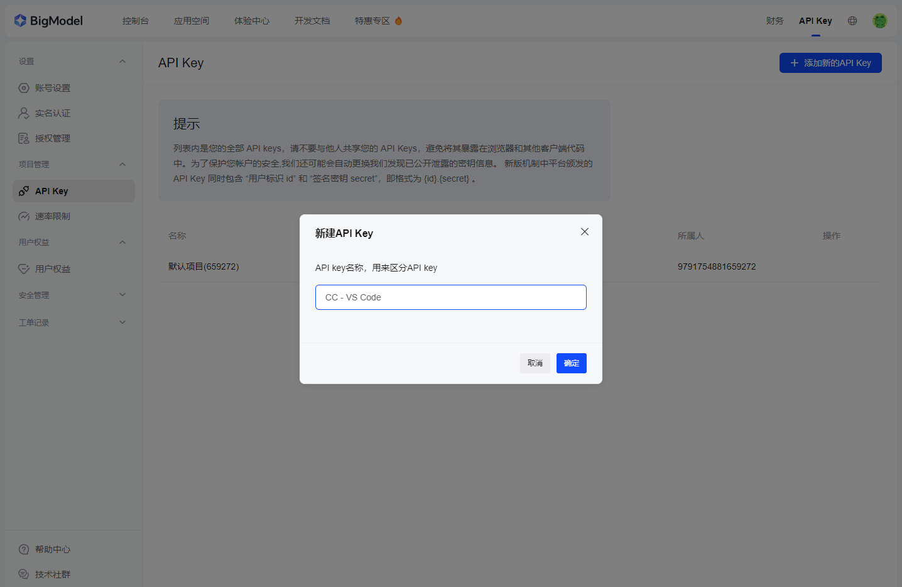
Task: Click the BigModel logo icon
Action: 20,21
